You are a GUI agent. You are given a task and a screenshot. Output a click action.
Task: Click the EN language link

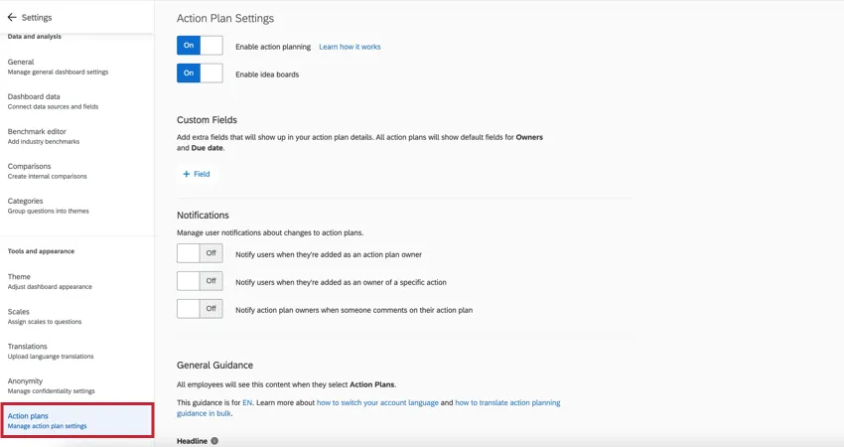tap(248, 403)
